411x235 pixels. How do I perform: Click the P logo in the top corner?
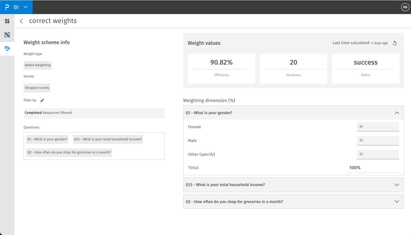[x=6, y=7]
